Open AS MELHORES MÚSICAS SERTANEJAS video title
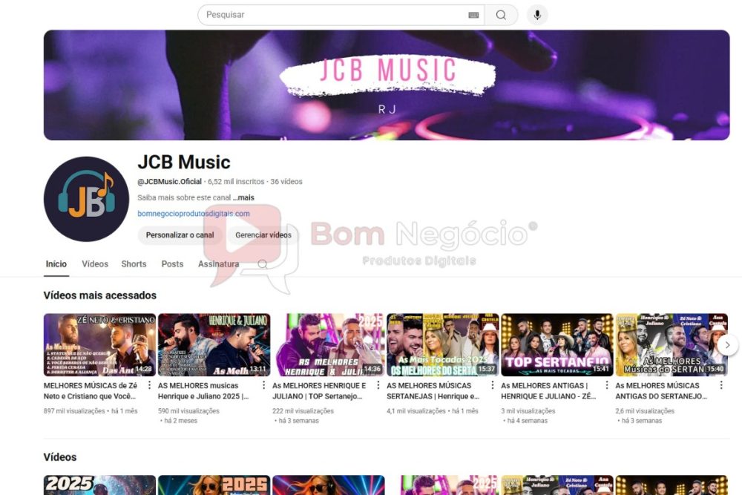Image resolution: width=742 pixels, height=495 pixels. 433,391
